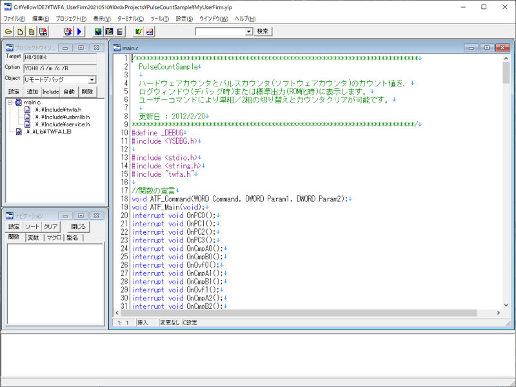Image resolution: width=516 pixels, height=387 pixels.
Task: Open the ファイル(F) menu
Action: click(x=14, y=19)
